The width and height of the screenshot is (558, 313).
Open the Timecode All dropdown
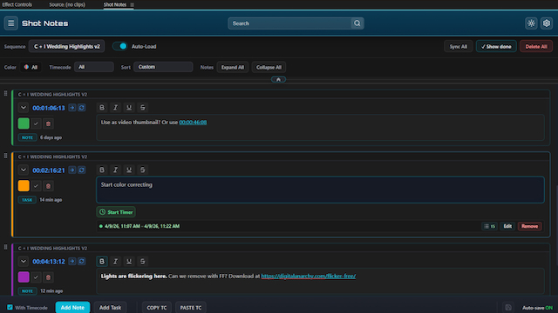point(94,67)
